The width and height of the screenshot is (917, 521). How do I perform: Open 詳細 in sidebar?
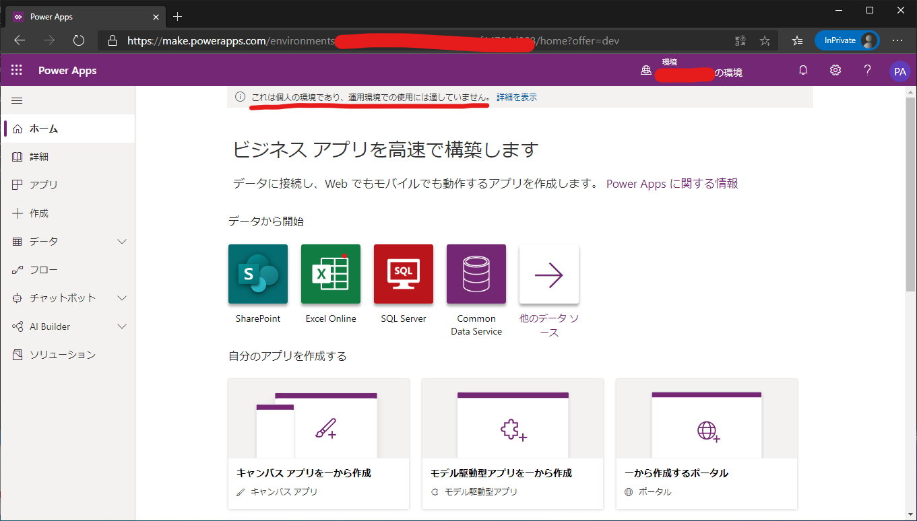pos(67,157)
